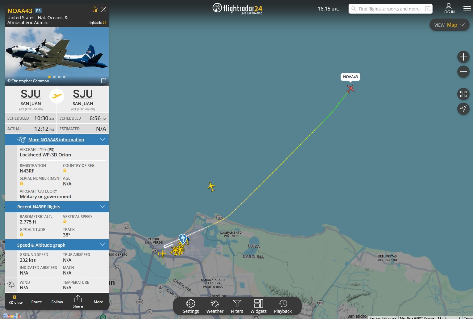Collapse the Speed & Altitude graph section
Image resolution: width=473 pixels, height=319 pixels.
coord(103,245)
